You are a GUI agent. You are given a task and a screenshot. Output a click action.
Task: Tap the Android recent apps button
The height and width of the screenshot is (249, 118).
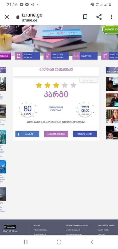(x=26, y=242)
